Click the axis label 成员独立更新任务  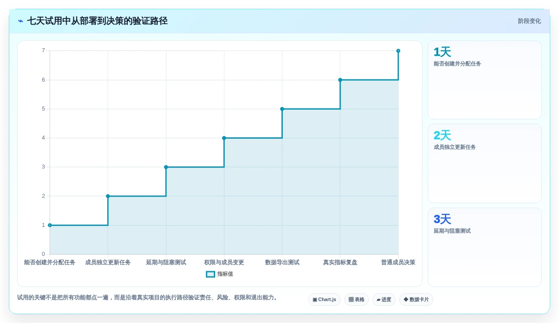(x=108, y=262)
